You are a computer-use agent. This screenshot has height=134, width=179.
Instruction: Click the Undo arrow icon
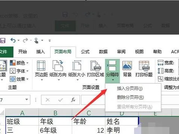[x=13, y=40]
